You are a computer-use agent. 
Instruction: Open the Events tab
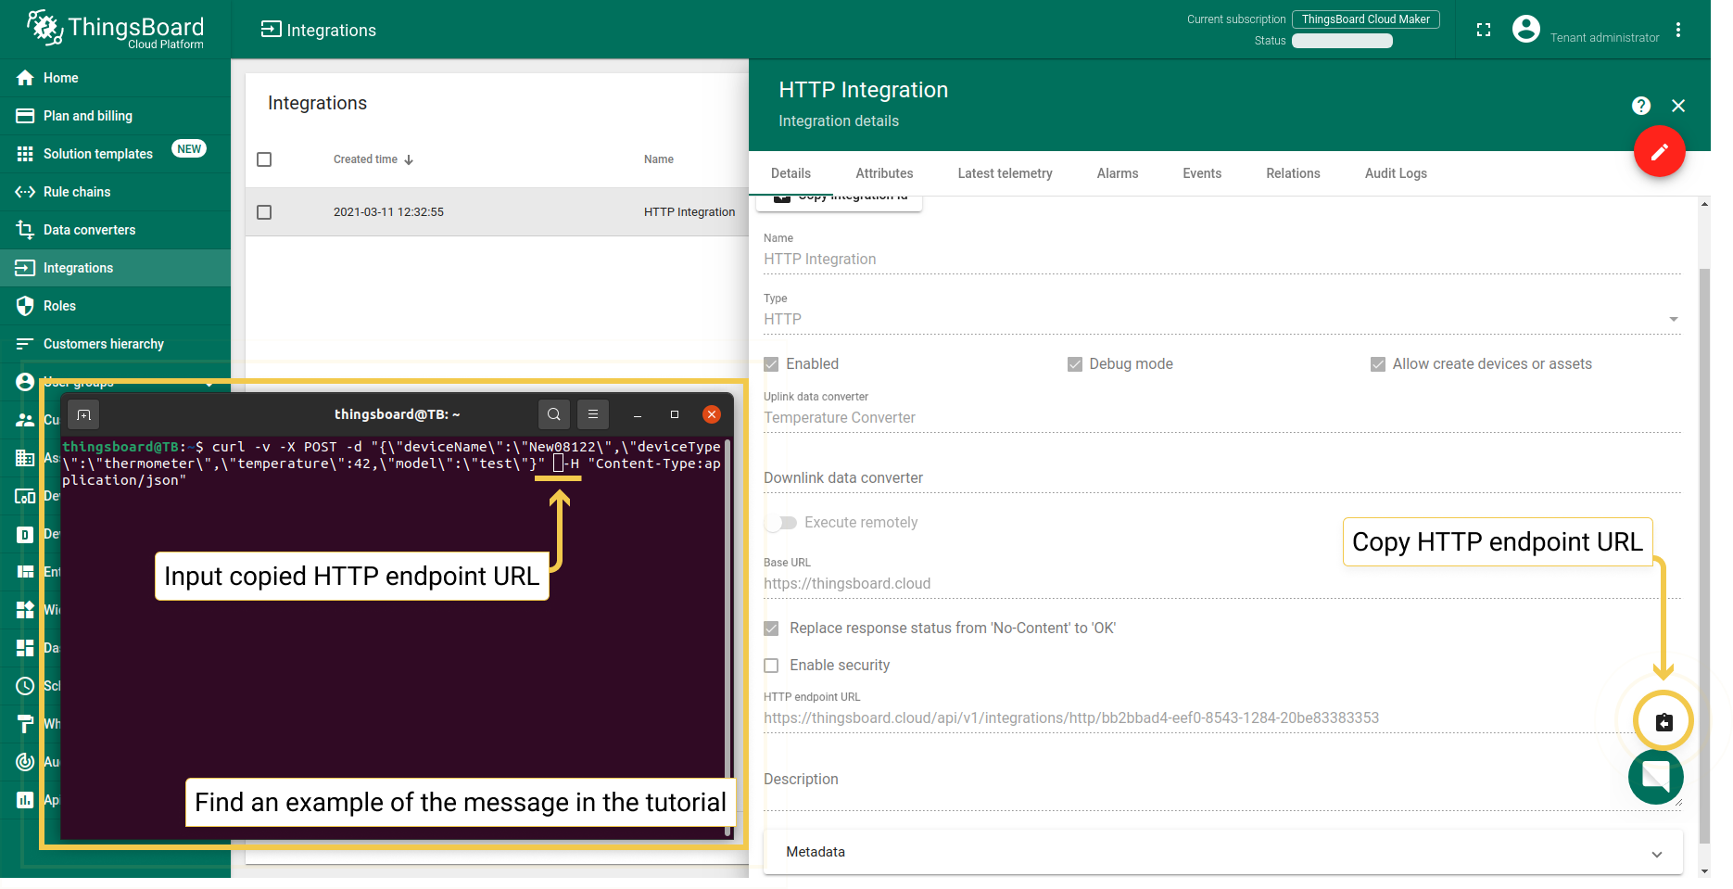(x=1202, y=173)
